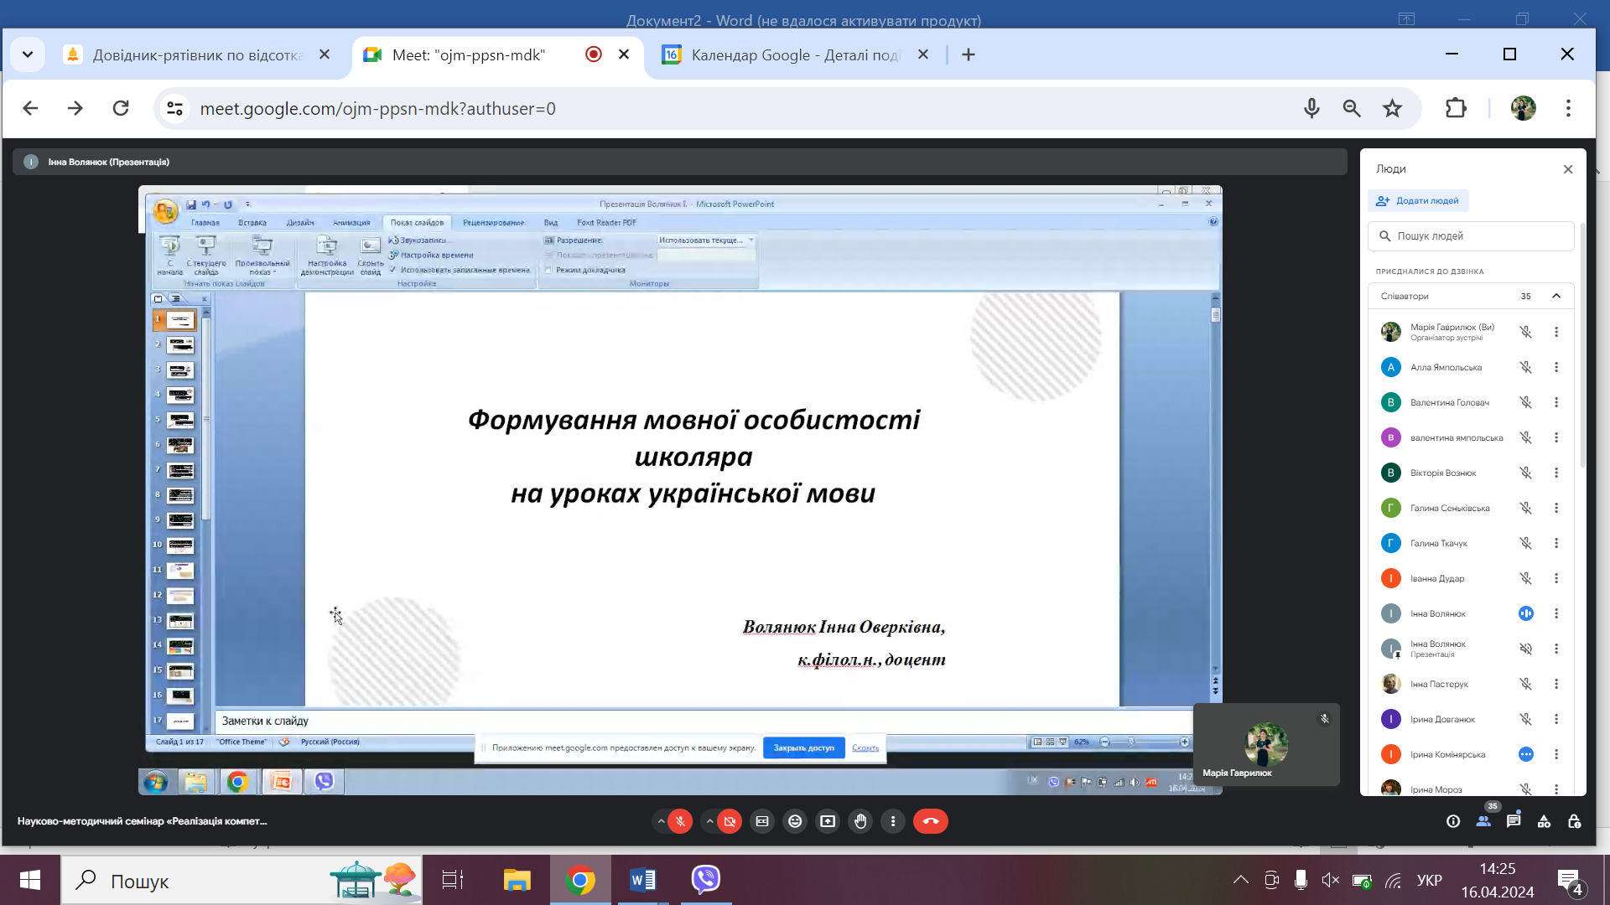Switch to Довідник-рятівник browser tab
This screenshot has width=1610, height=905.
coord(197,55)
